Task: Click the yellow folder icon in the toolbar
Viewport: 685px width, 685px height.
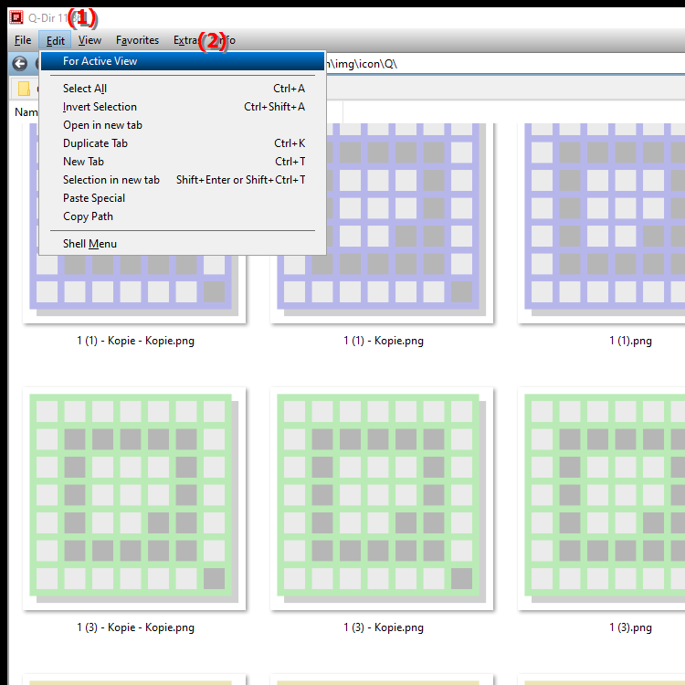Action: (24, 89)
